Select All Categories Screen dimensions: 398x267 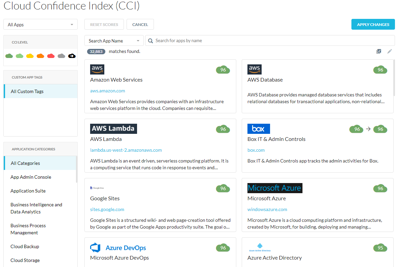[40, 163]
